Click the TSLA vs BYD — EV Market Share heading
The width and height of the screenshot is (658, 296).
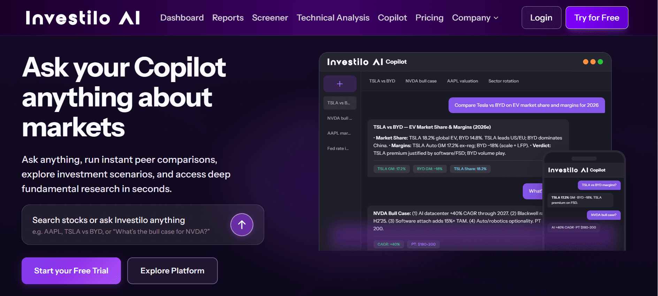pyautogui.click(x=432, y=127)
